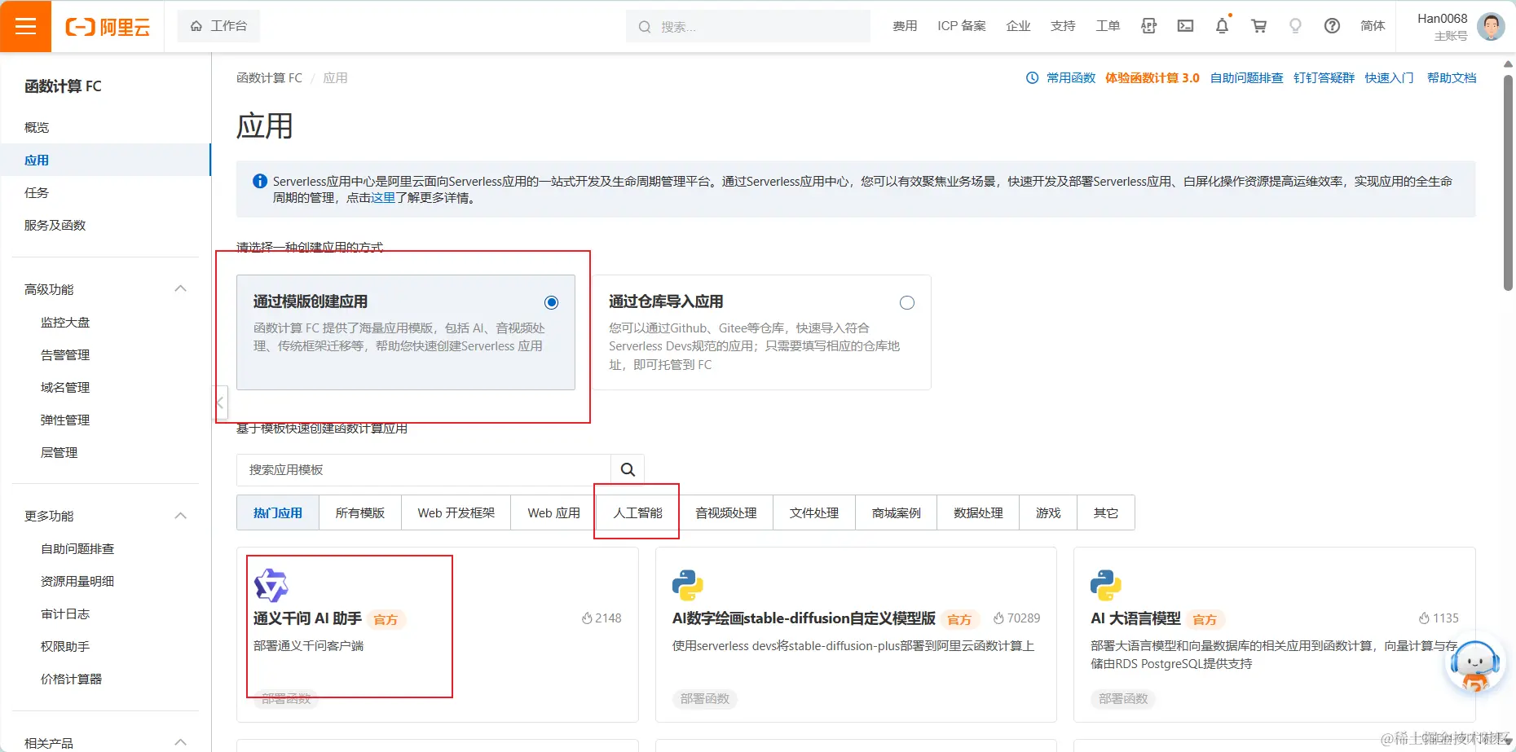The height and width of the screenshot is (752, 1516).
Task: Click the lightbulb tips icon
Action: point(1295,25)
